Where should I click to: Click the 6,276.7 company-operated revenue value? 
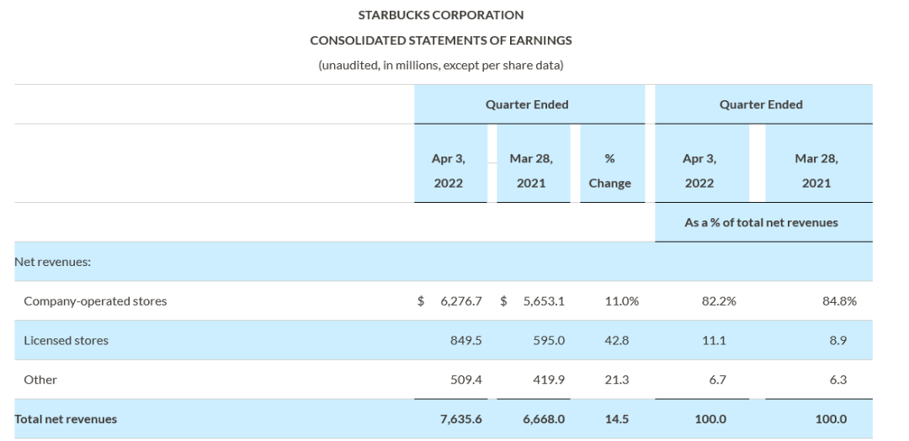[x=461, y=301]
